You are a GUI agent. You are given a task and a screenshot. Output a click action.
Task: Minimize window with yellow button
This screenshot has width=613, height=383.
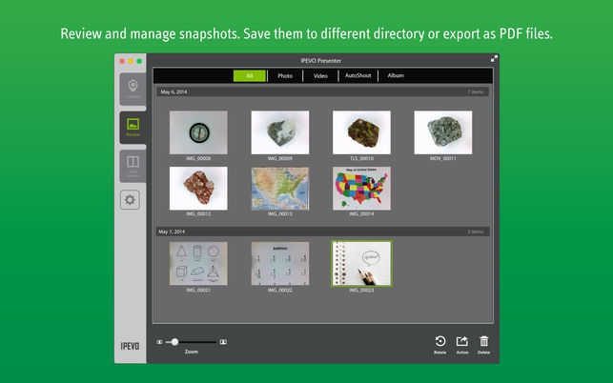[131, 61]
